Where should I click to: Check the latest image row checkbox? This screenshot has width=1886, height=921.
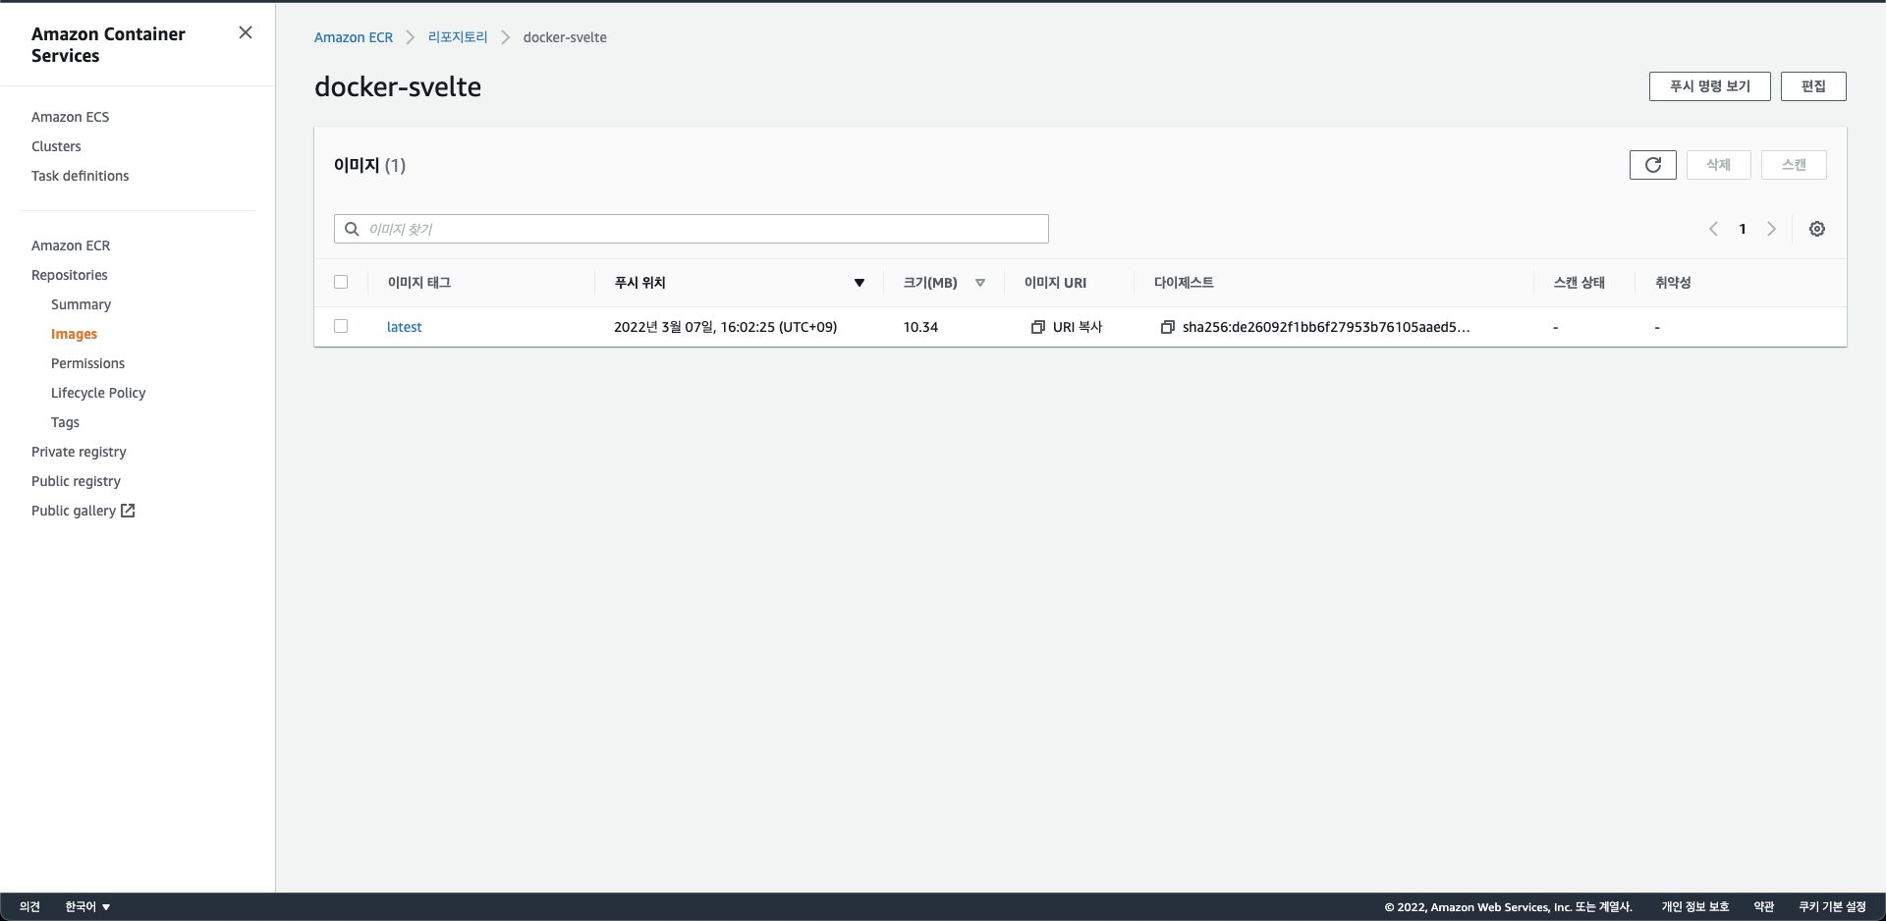341,326
